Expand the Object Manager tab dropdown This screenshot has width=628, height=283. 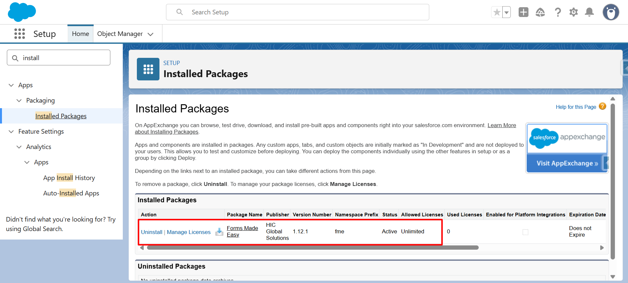pyautogui.click(x=151, y=34)
